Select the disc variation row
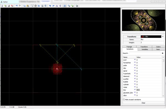 point(142,68)
